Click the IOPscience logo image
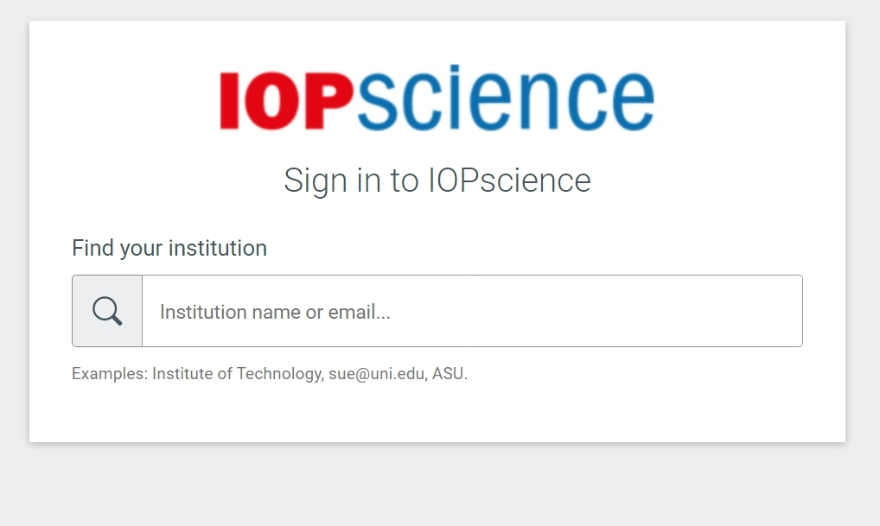This screenshot has width=880, height=526. 437,98
